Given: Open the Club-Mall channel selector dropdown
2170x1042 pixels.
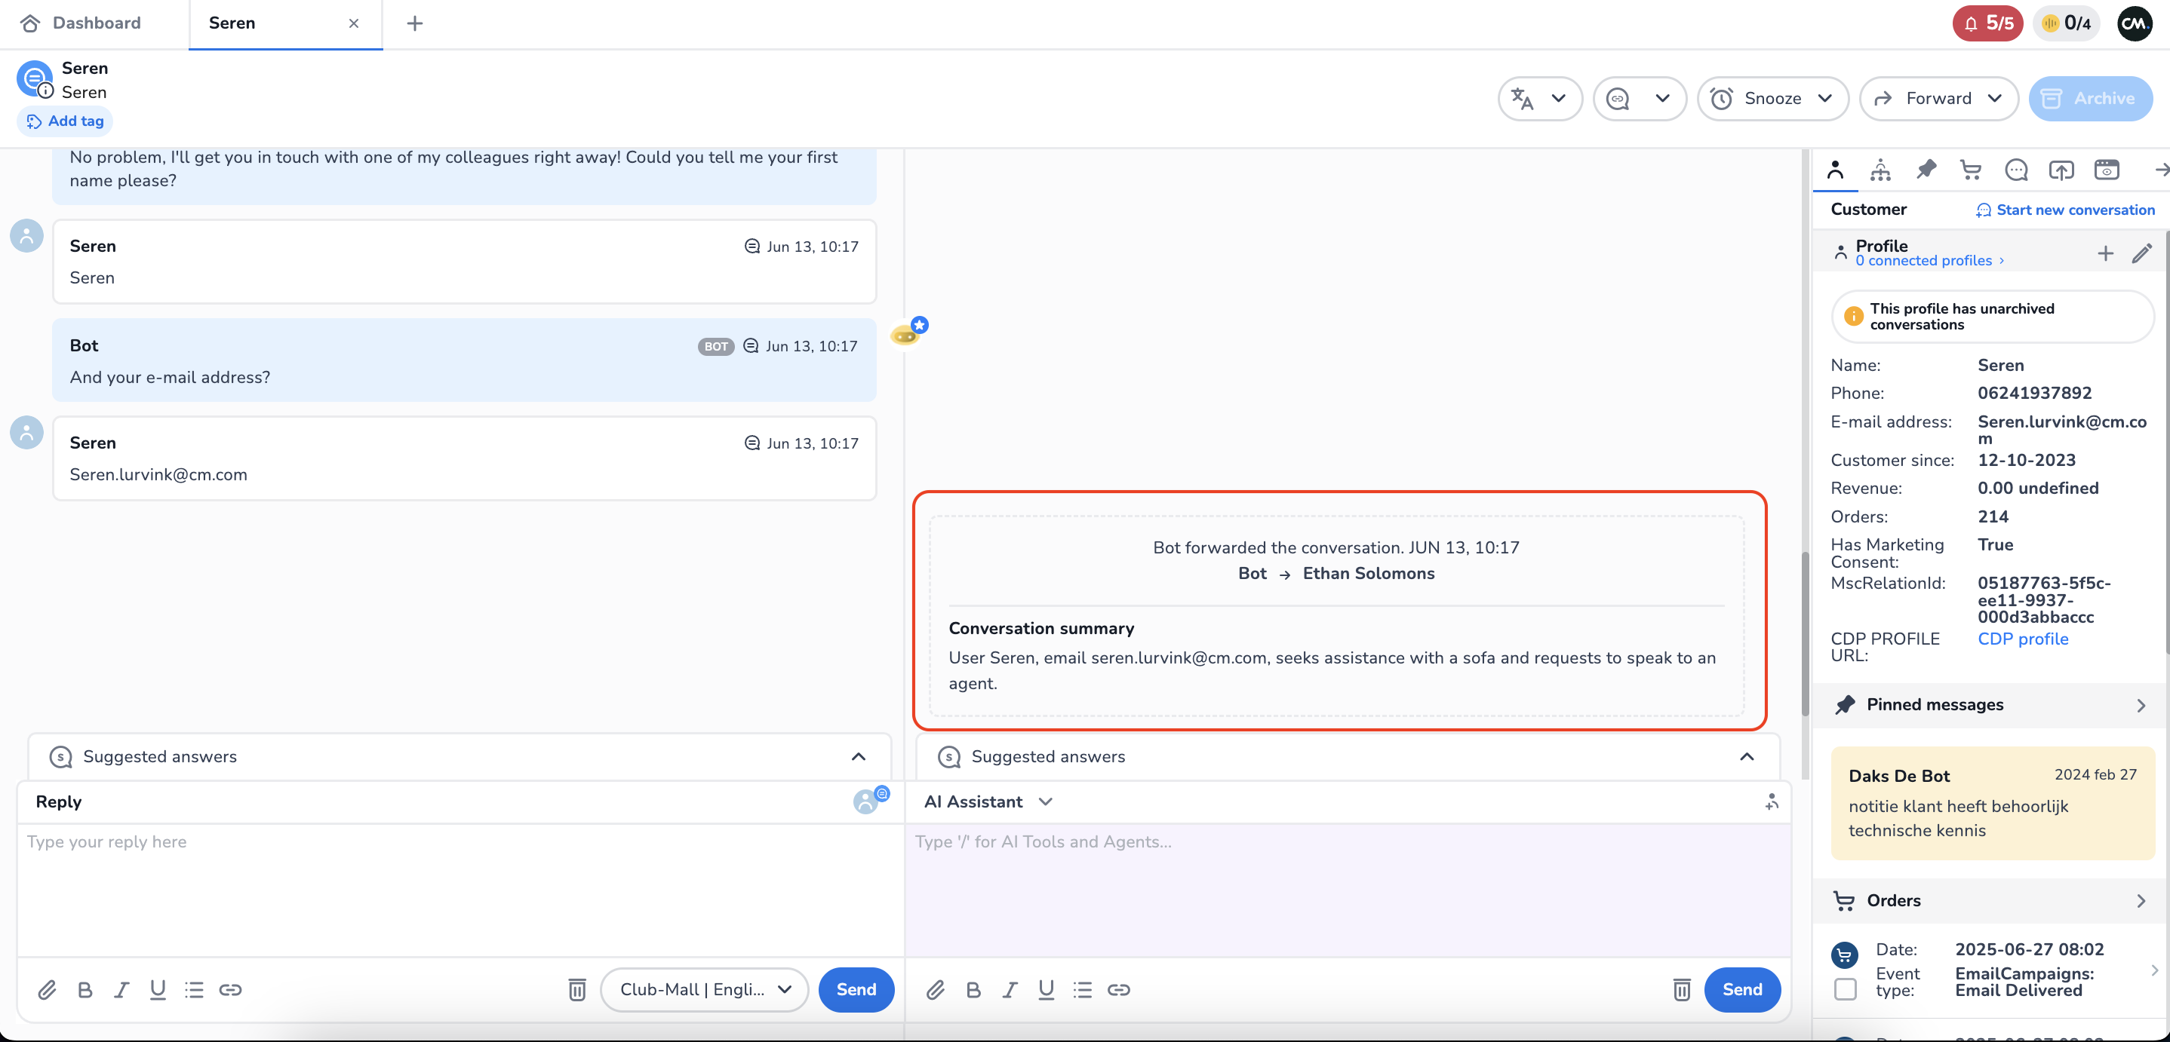Looking at the screenshot, I should [704, 990].
